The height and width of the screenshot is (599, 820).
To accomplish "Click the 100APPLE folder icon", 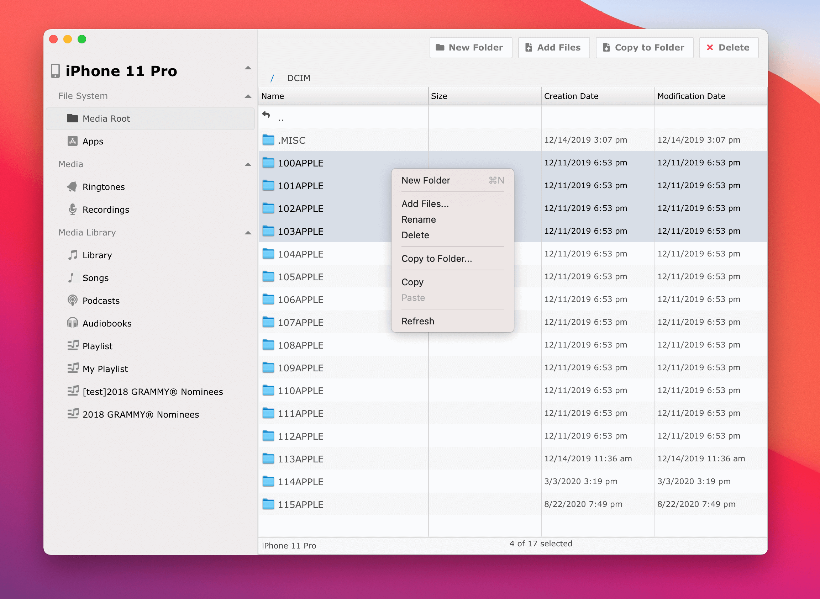I will coord(268,163).
